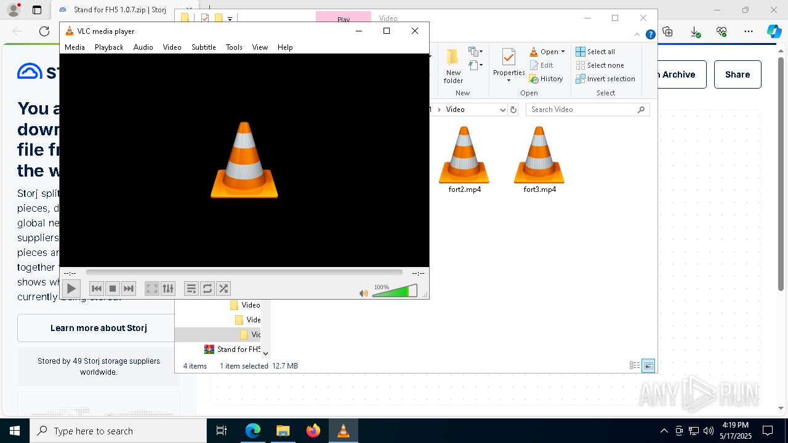Click the Explorer search magnifier icon
788x443 pixels.
coord(641,110)
